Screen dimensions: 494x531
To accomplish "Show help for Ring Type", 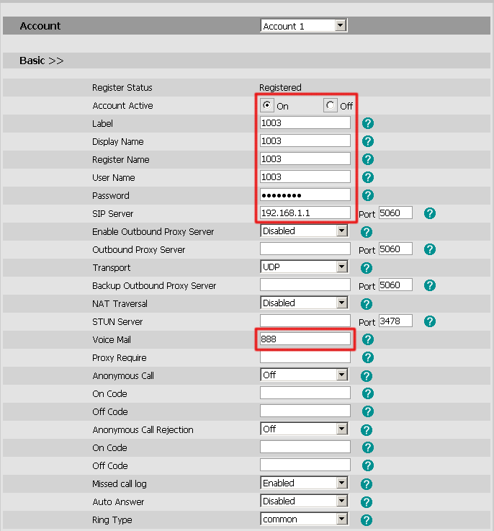I will pyautogui.click(x=367, y=520).
